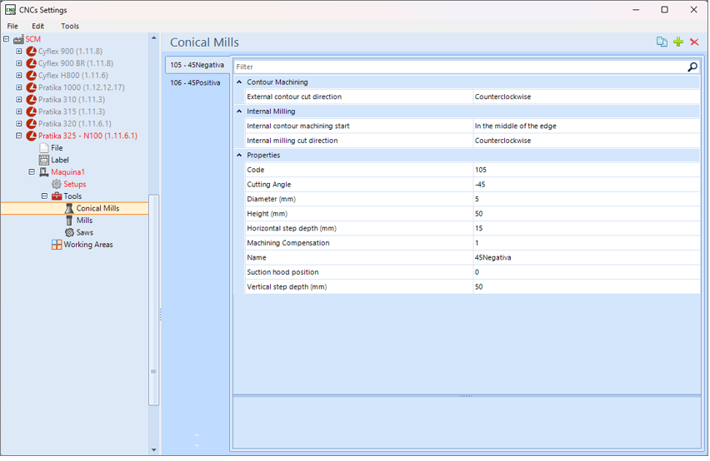The image size is (710, 461).
Task: Collapse the SCM root tree node
Action: 7,39
